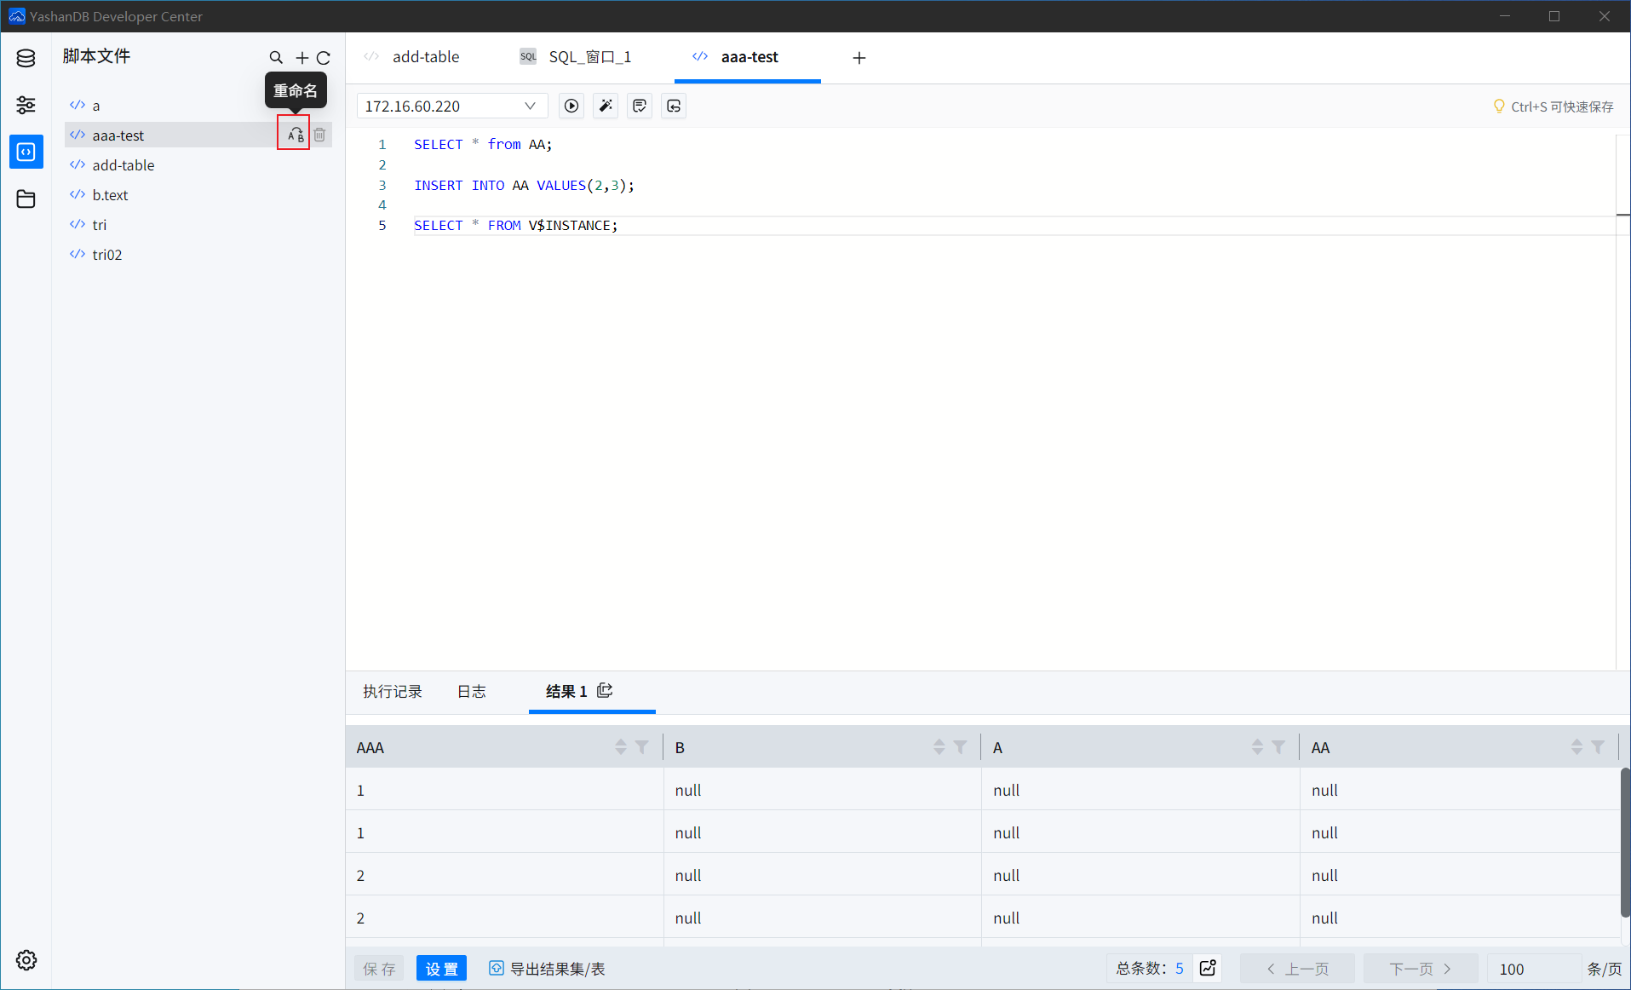
Task: Click the 保存 button at the bottom
Action: click(378, 969)
